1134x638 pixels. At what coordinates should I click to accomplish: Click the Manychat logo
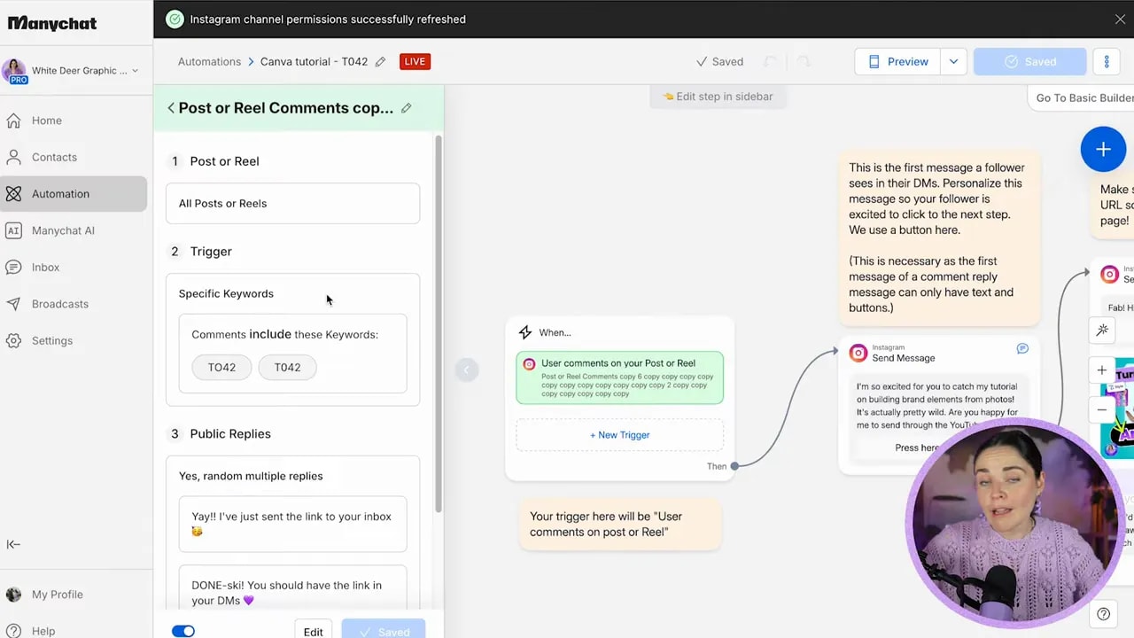[x=52, y=23]
